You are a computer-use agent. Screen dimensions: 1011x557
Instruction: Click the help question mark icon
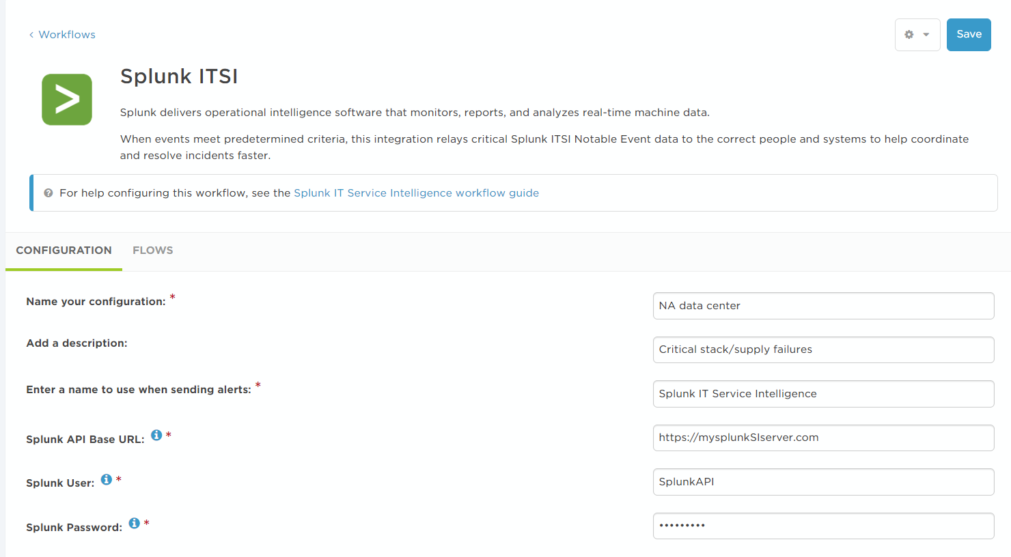[x=49, y=193]
